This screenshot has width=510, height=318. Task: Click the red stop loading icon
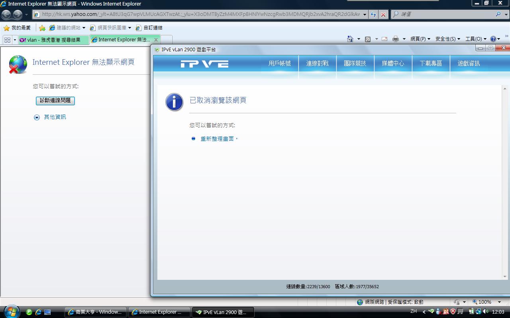coord(383,15)
